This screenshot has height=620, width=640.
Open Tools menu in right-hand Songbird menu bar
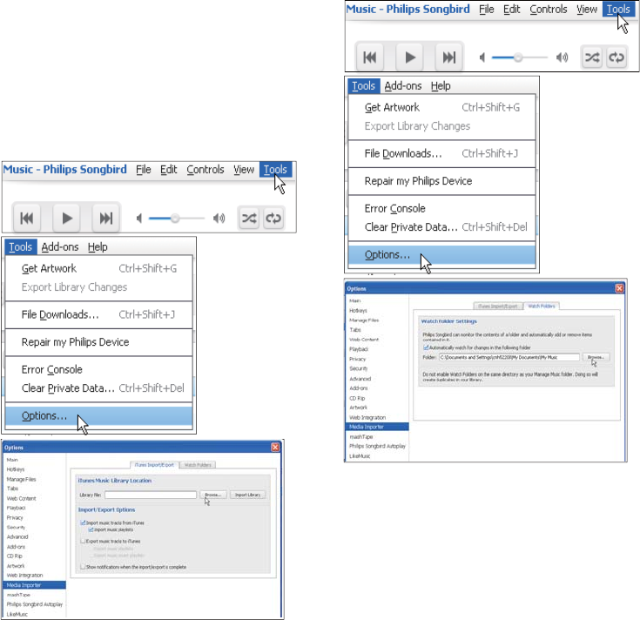point(618,9)
